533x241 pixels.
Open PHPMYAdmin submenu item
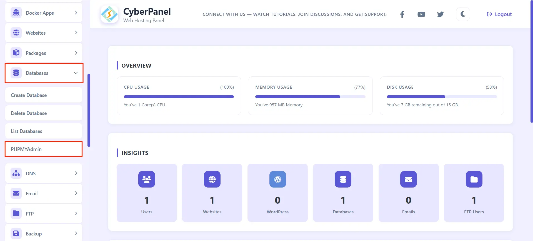point(44,149)
